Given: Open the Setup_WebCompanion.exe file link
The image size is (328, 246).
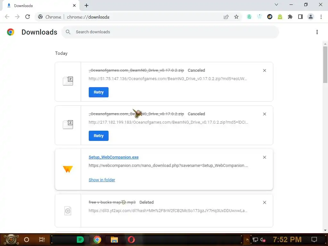Looking at the screenshot, I should [x=114, y=157].
